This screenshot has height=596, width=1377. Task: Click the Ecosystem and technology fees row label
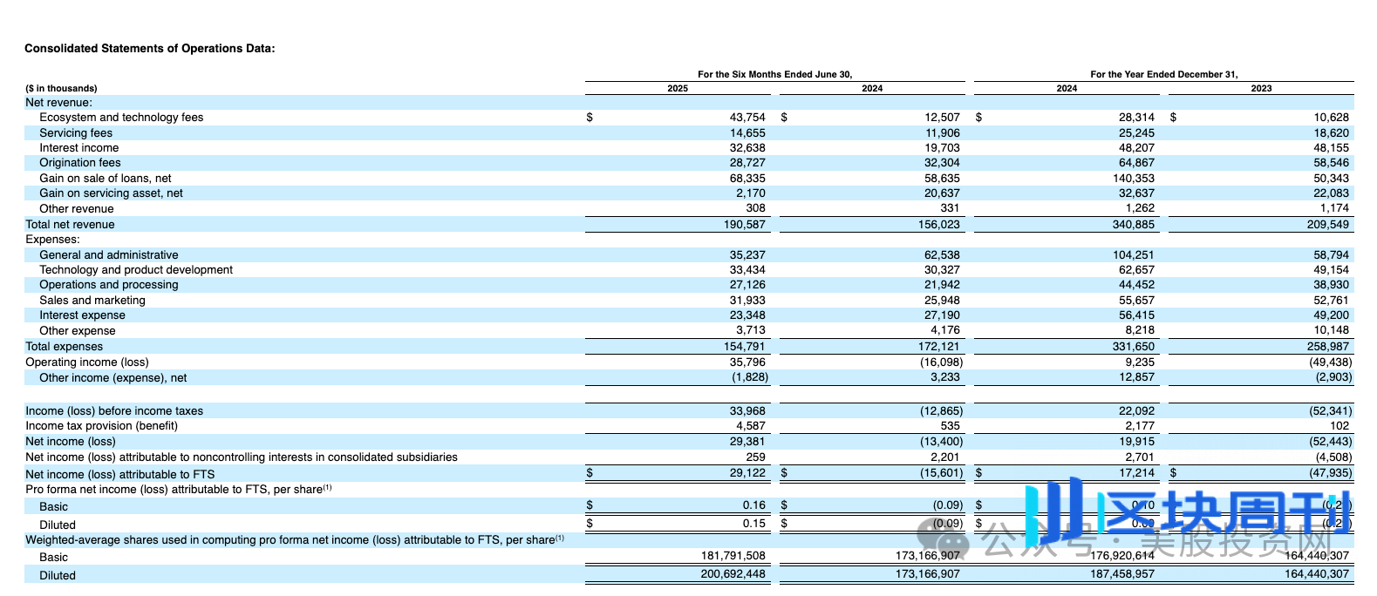pyautogui.click(x=121, y=118)
